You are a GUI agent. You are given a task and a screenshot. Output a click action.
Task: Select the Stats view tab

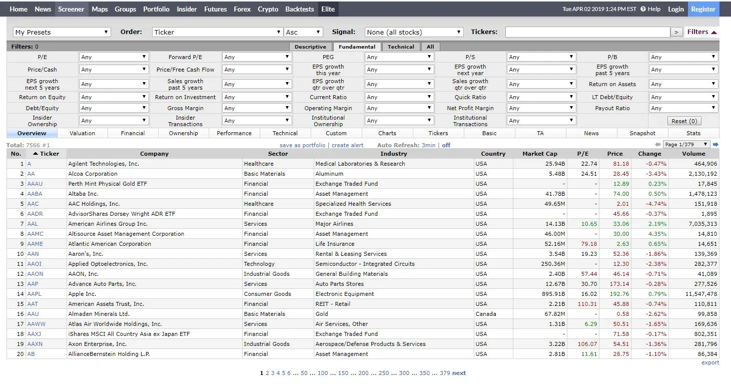pos(693,133)
